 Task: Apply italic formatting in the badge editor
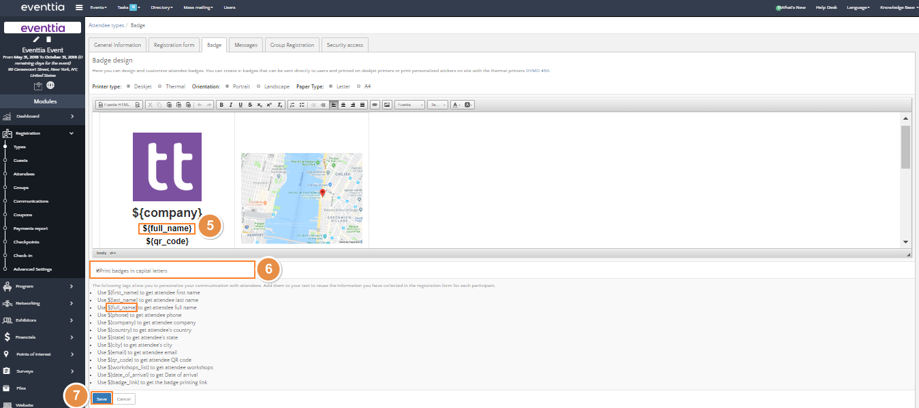pyautogui.click(x=231, y=105)
